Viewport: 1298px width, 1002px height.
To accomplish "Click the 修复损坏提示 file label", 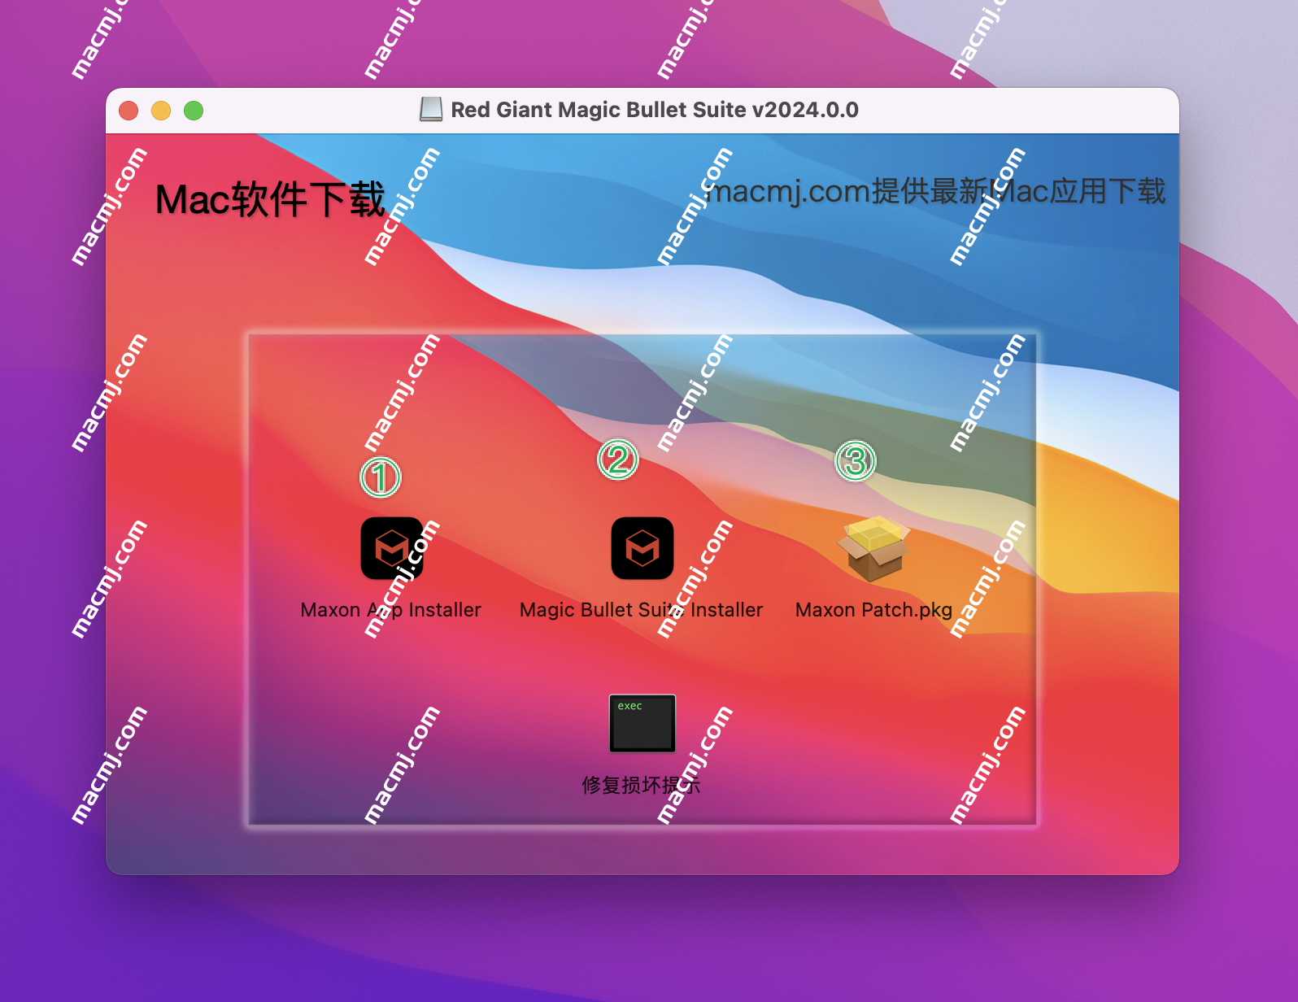I will pyautogui.click(x=642, y=786).
